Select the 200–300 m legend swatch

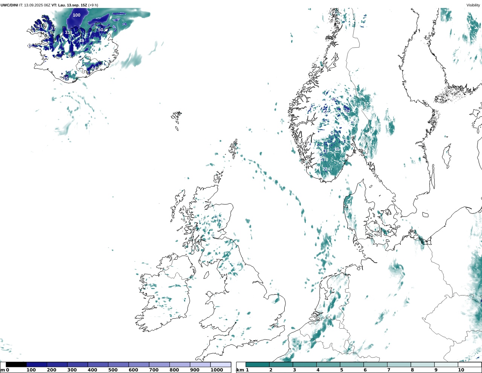pos(57,364)
